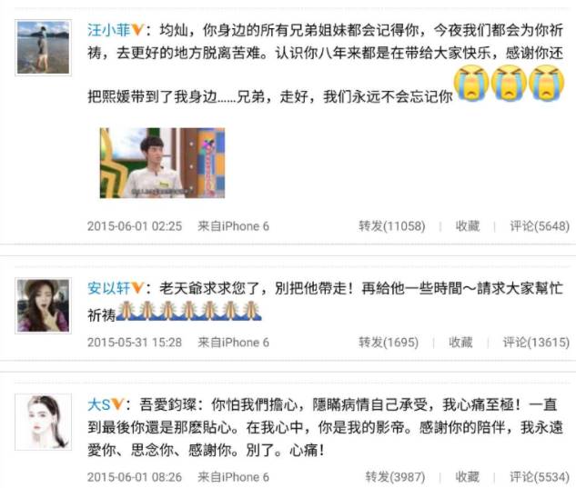Click the last crying emoji in 汪小菲's post

tap(546, 83)
